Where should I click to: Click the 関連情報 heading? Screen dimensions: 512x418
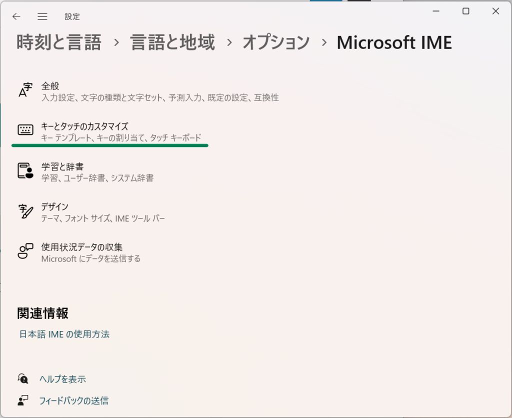click(x=43, y=313)
